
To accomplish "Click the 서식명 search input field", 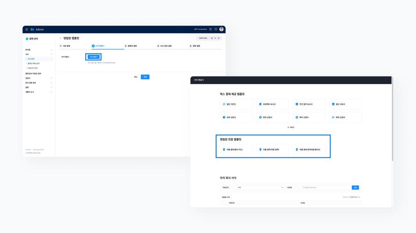I will [325, 187].
